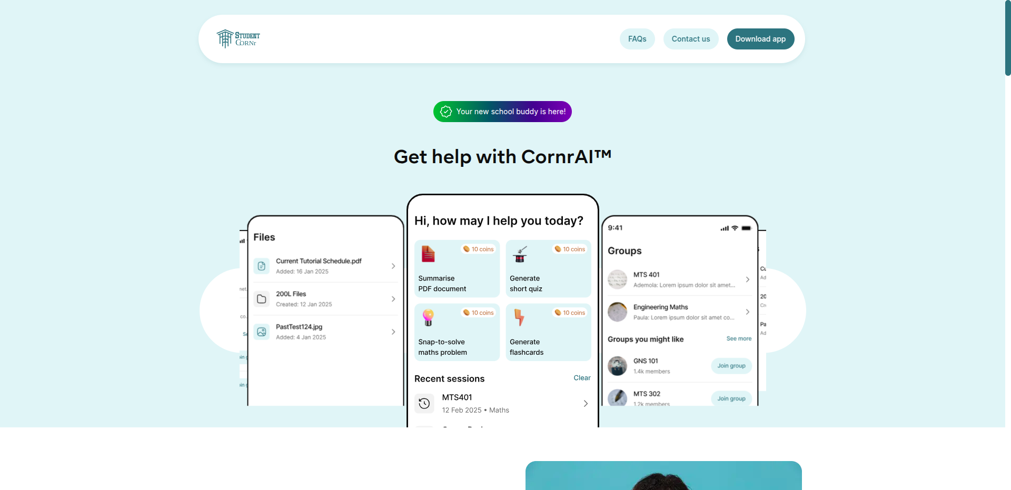This screenshot has height=490, width=1011.
Task: Click 'Hi, how may I help you today?' text
Action: (499, 221)
